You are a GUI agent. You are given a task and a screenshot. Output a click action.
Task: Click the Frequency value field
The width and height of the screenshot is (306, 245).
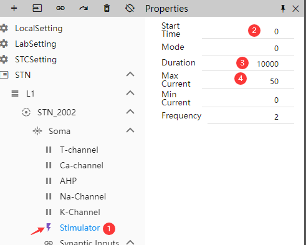click(x=251, y=117)
